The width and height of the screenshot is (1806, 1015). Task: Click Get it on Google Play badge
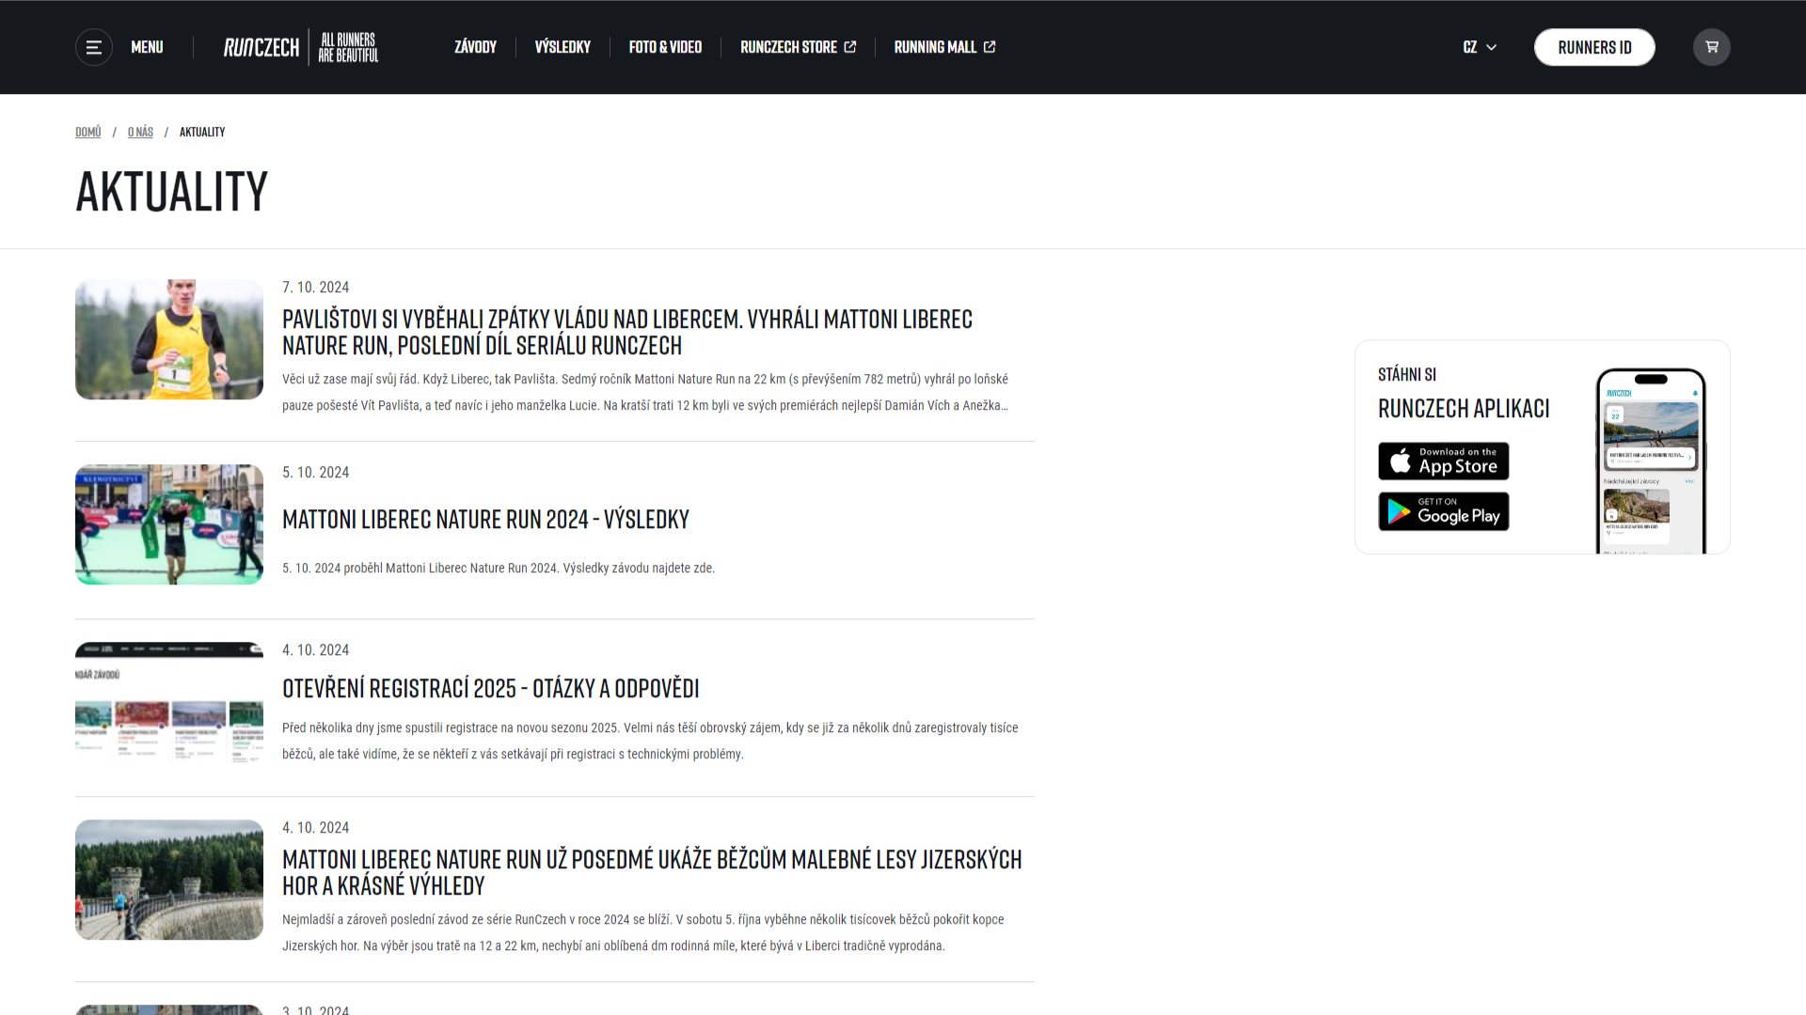point(1443,511)
